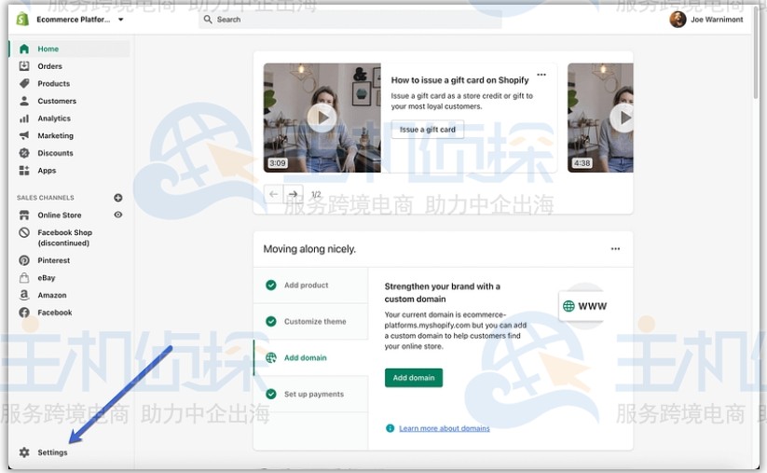Click the Products tag icon
This screenshot has height=473, width=767.
point(24,84)
